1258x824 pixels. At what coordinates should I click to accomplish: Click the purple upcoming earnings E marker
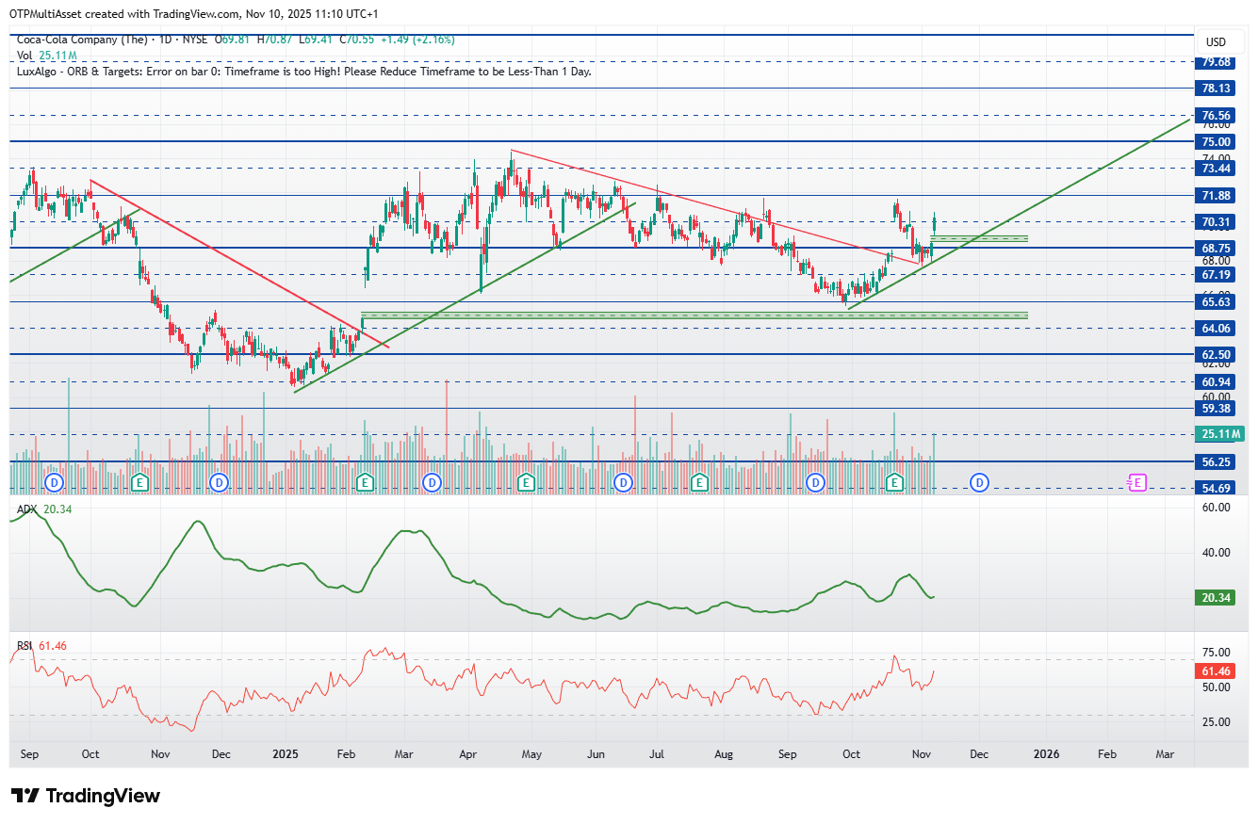[x=1137, y=482]
